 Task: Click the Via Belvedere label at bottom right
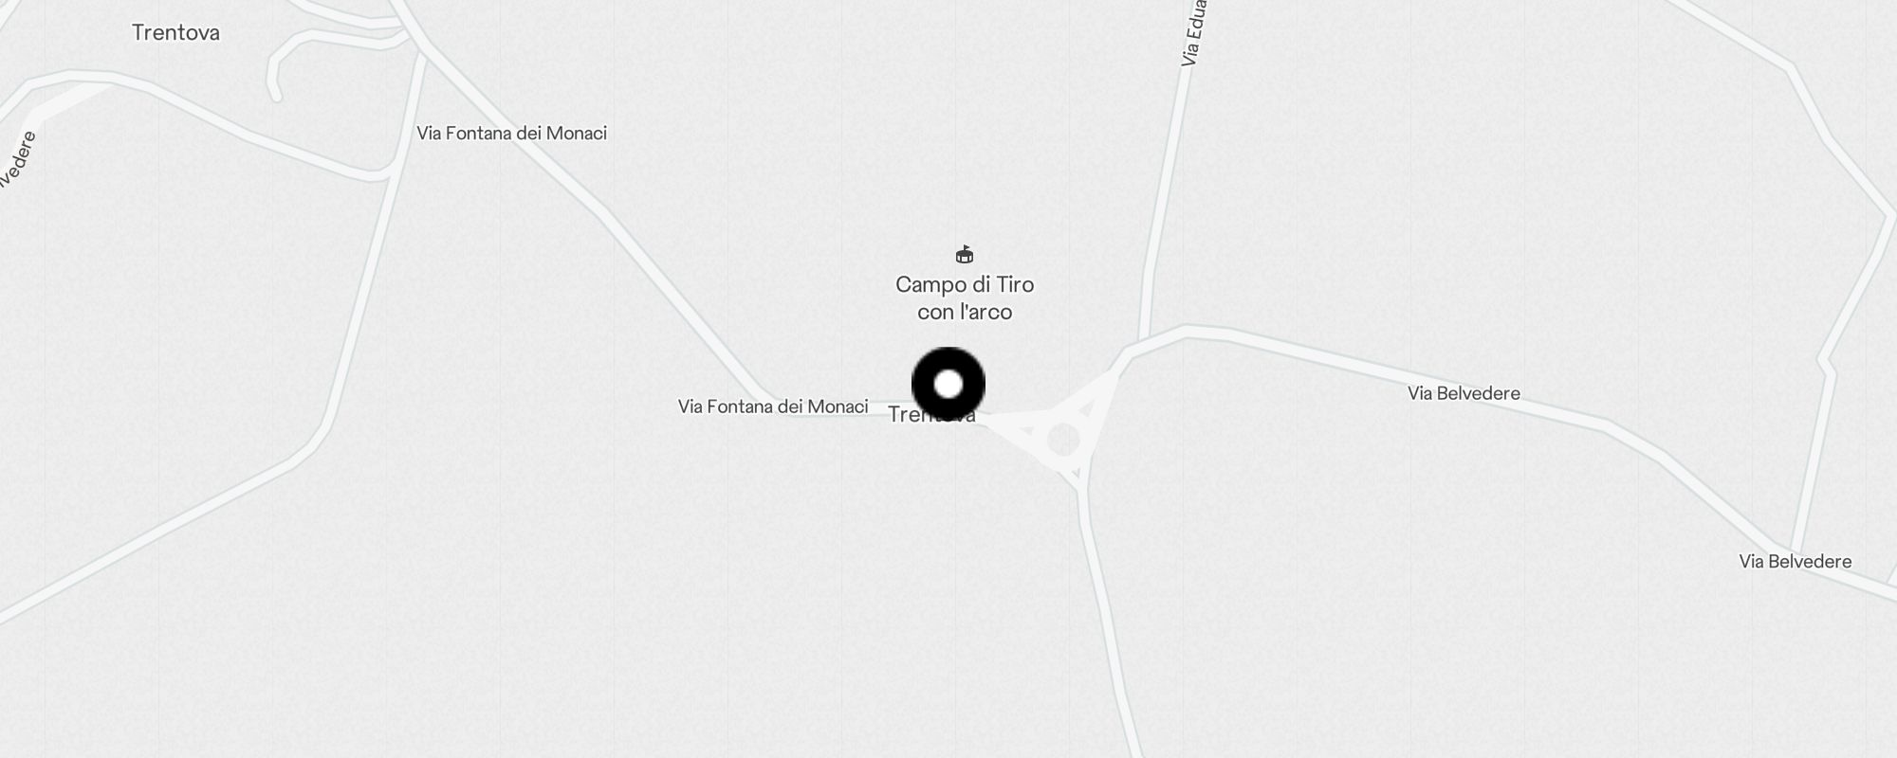coord(1796,562)
